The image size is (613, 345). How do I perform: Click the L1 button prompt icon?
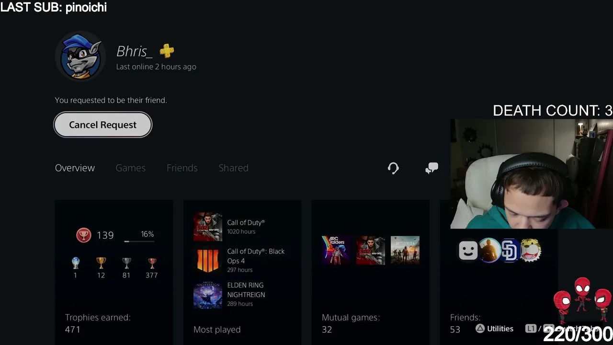(530, 329)
